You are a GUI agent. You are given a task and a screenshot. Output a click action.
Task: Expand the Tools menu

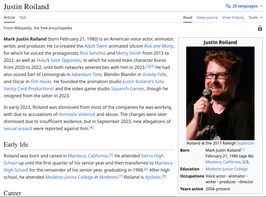pos(255,18)
